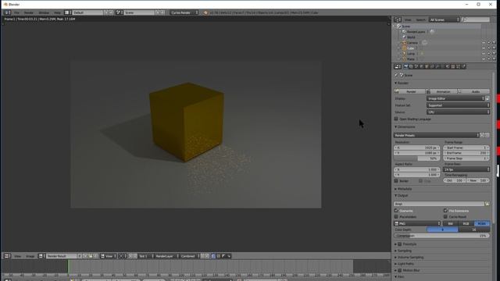Click the Texture properties tab icon

click(x=453, y=66)
